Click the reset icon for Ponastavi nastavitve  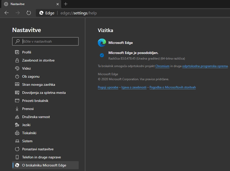tap(17, 149)
